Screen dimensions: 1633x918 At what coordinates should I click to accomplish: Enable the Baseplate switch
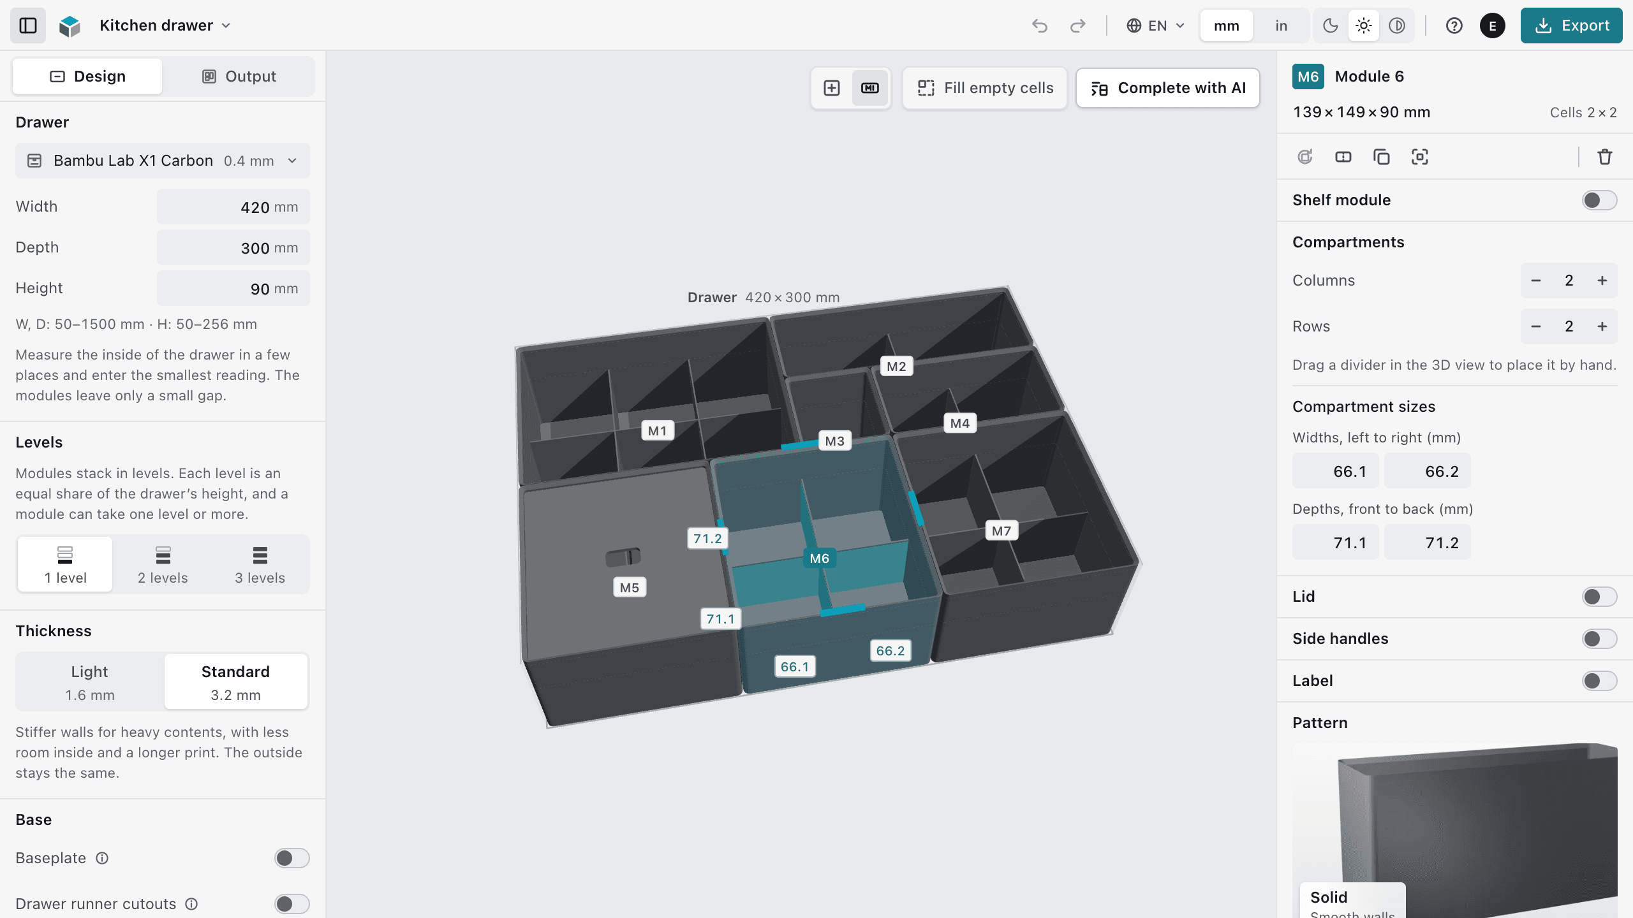pos(292,858)
